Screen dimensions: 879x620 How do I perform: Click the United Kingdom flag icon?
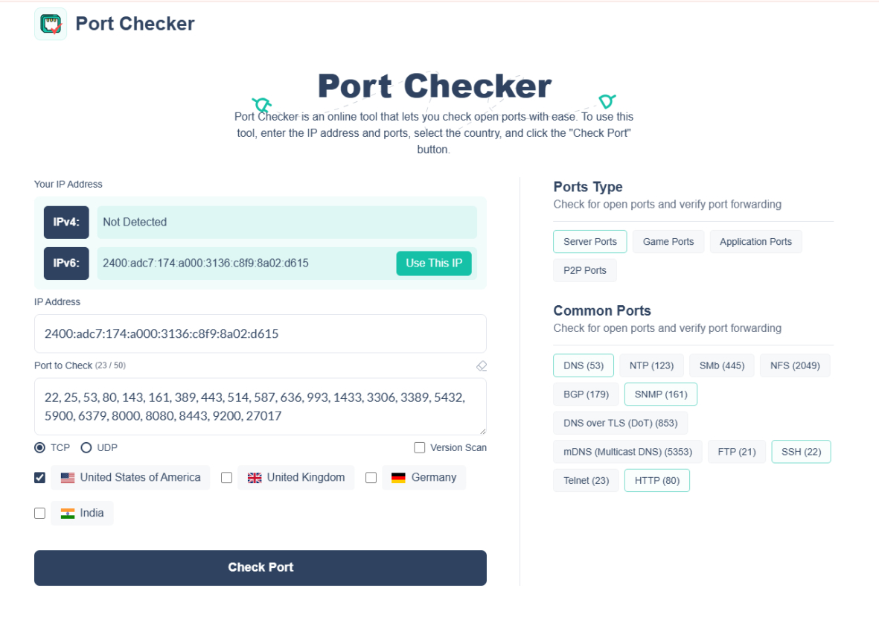point(255,478)
